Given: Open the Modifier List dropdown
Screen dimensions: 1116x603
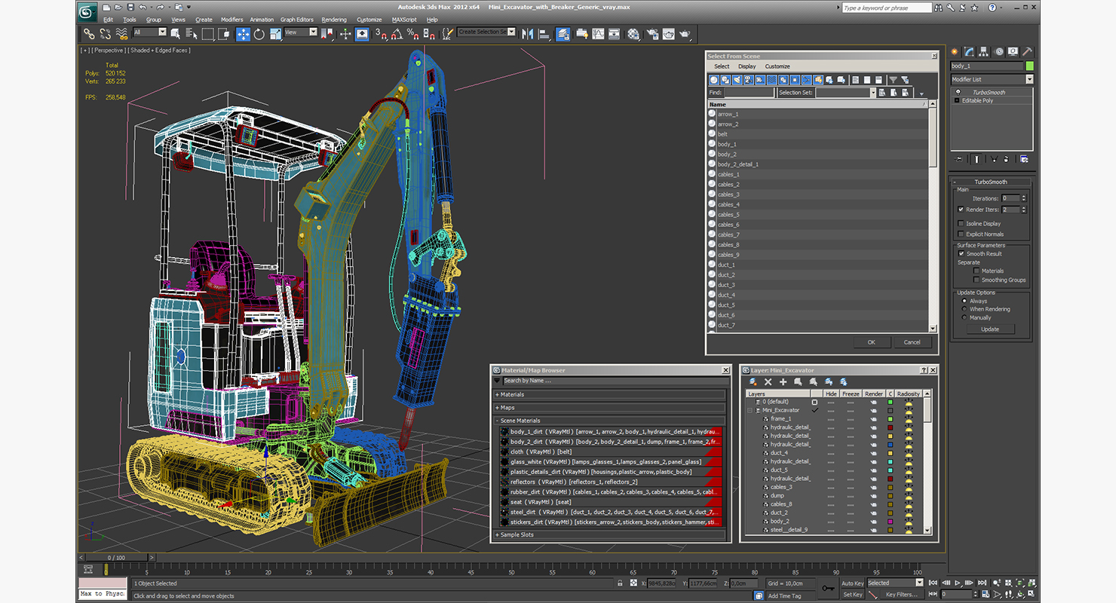Looking at the screenshot, I should point(992,79).
